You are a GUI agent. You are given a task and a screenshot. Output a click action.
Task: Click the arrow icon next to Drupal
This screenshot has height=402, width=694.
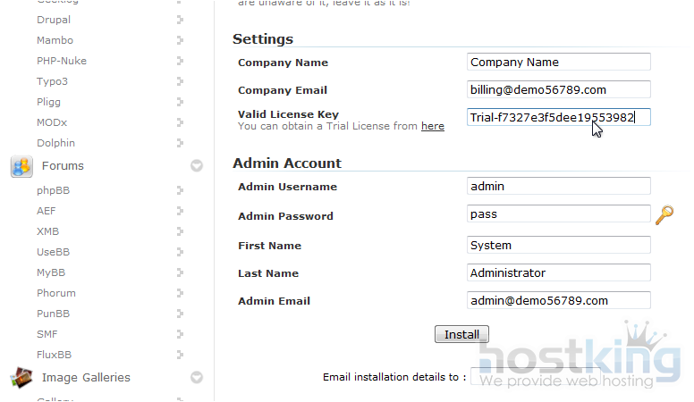pos(180,20)
